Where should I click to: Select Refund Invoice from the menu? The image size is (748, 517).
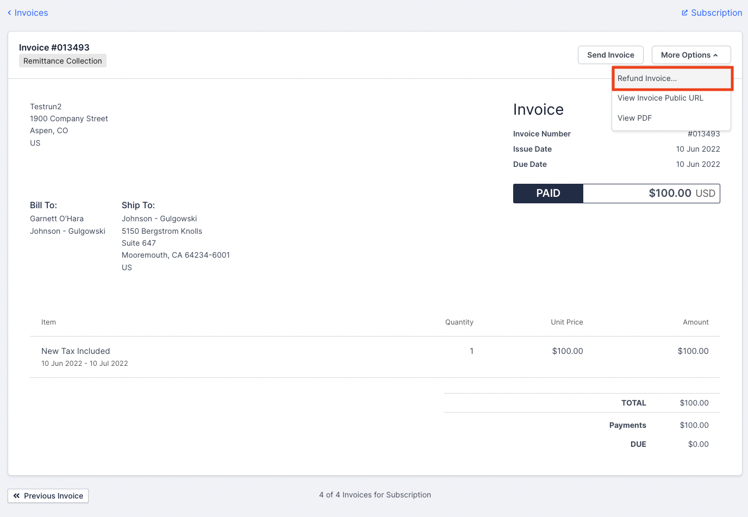pos(646,78)
